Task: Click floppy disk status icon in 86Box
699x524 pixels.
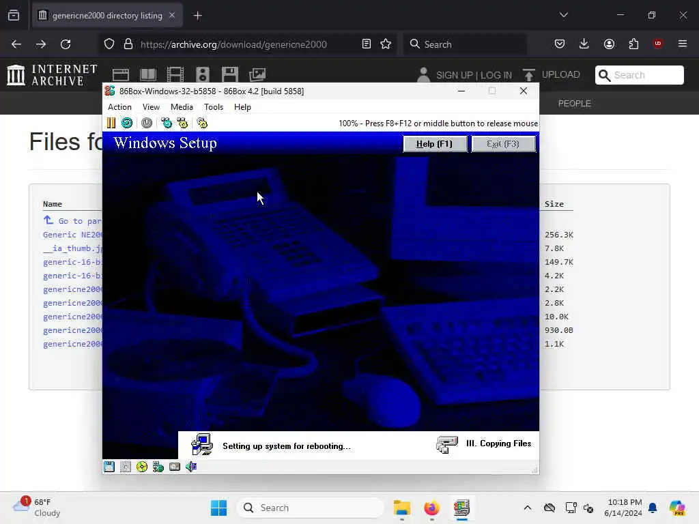Action: pos(109,467)
